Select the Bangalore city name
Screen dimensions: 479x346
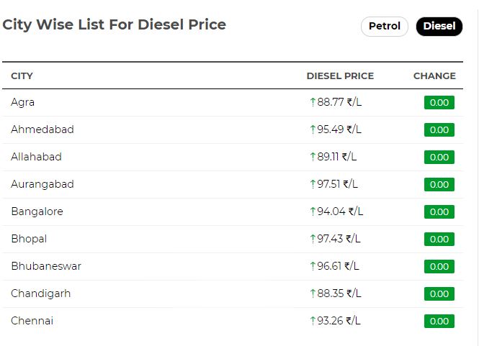[x=37, y=211]
